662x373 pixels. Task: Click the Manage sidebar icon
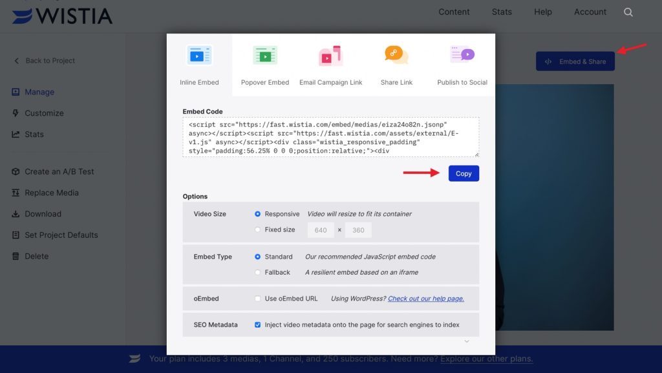click(16, 92)
